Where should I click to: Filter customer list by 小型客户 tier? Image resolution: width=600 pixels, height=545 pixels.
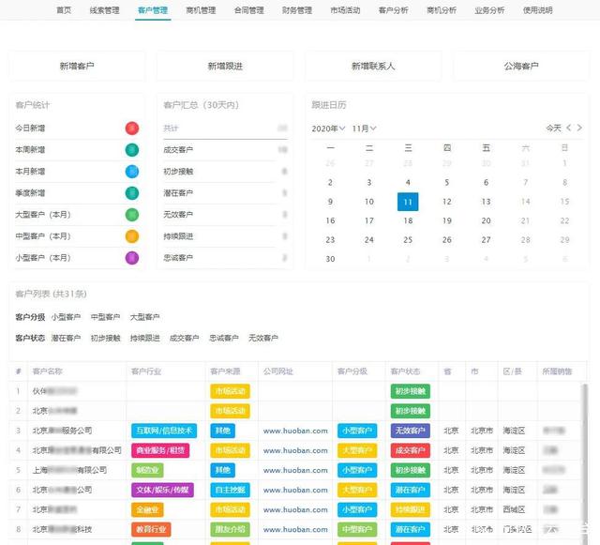(x=66, y=317)
